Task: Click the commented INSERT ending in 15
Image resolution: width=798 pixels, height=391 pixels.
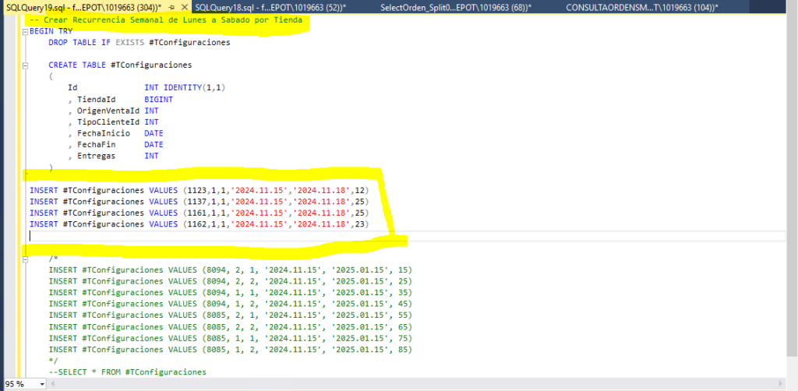Action: click(x=231, y=270)
